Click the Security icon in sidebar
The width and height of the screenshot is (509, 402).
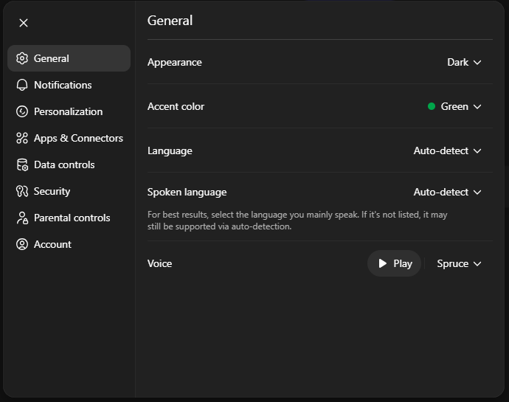tap(22, 191)
